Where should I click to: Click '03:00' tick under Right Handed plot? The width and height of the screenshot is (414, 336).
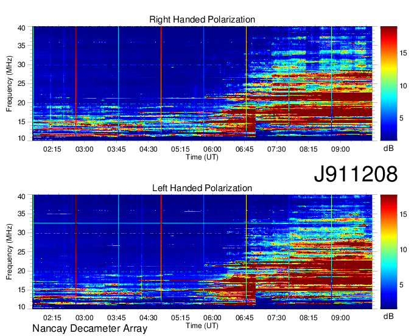(84, 149)
